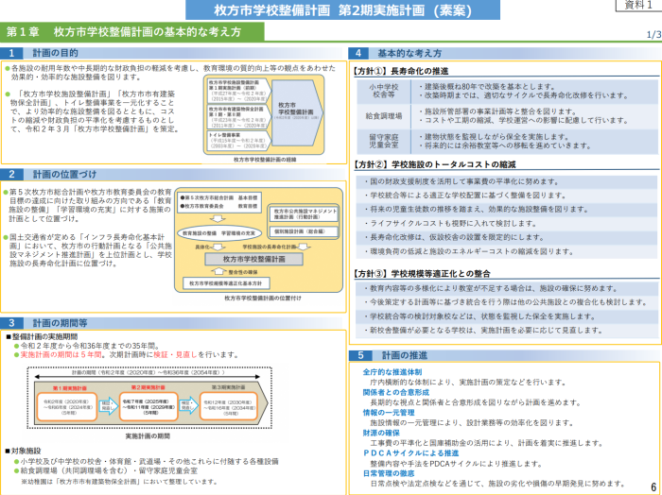Click the caption '実施計画の期間'
Screen dimensions: 662x495
click(148, 436)
